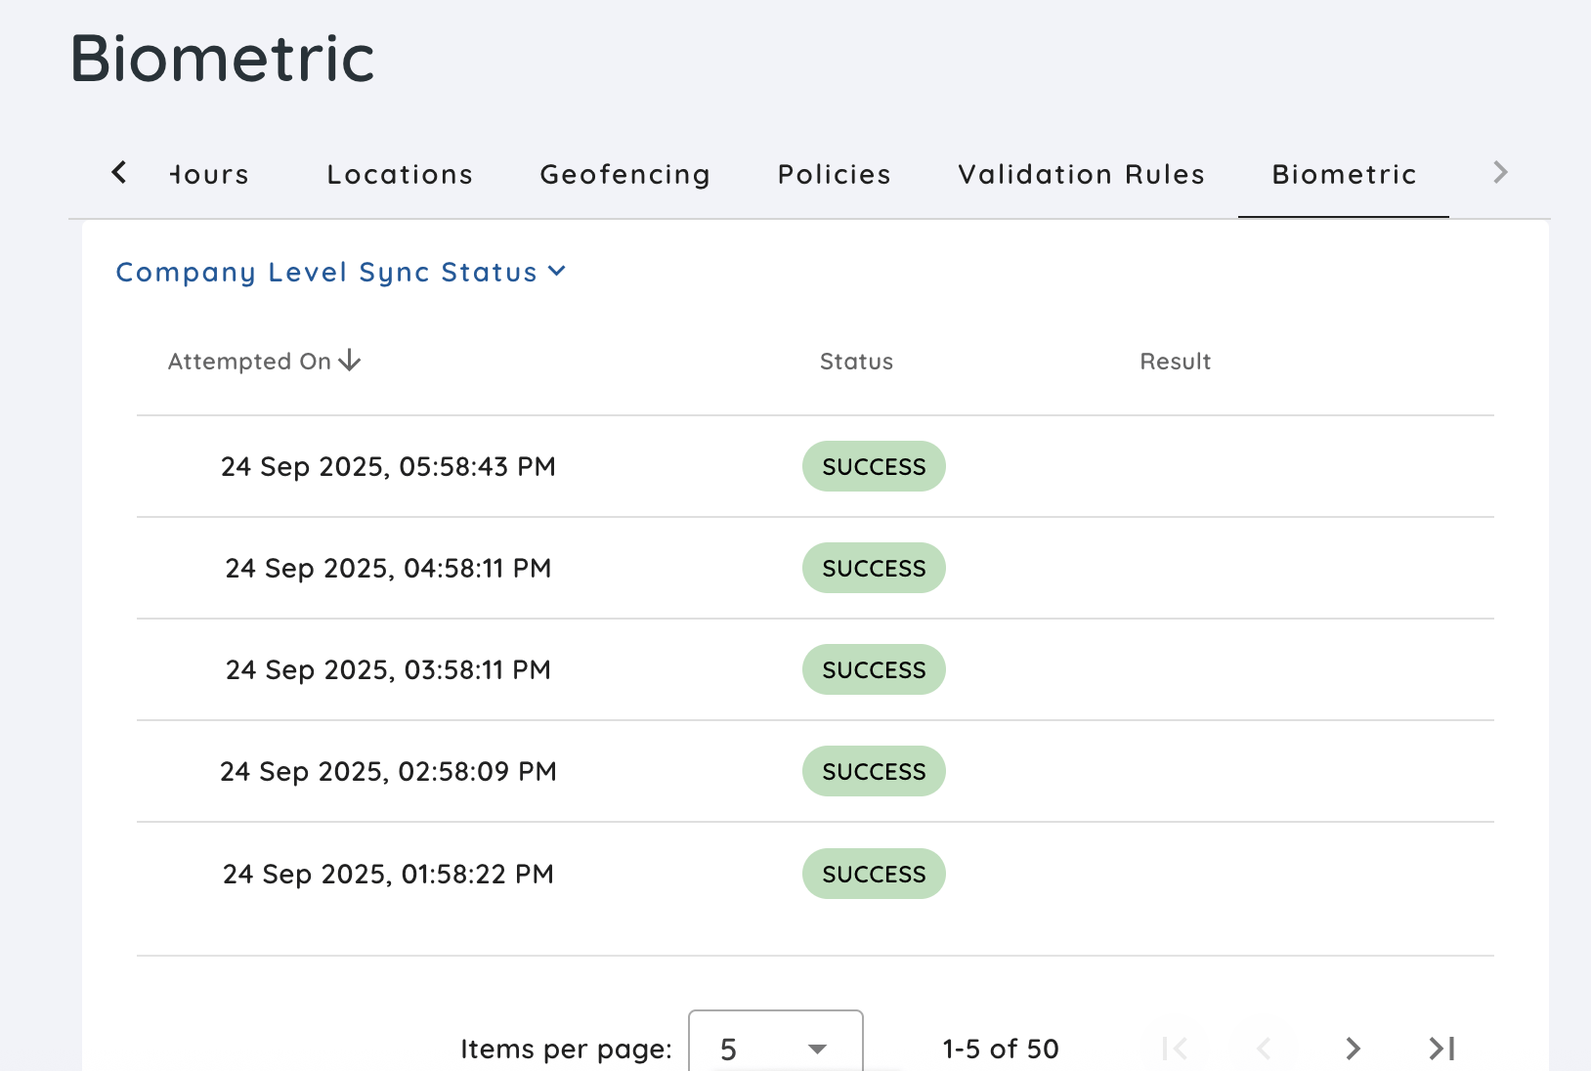Click SUCCESS badge for 01:58:22 PM sync

[874, 874]
